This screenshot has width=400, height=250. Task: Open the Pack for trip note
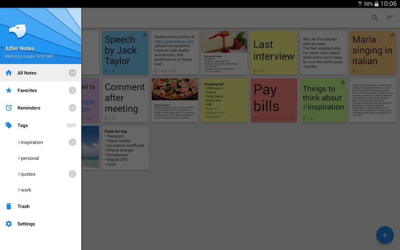tap(125, 147)
